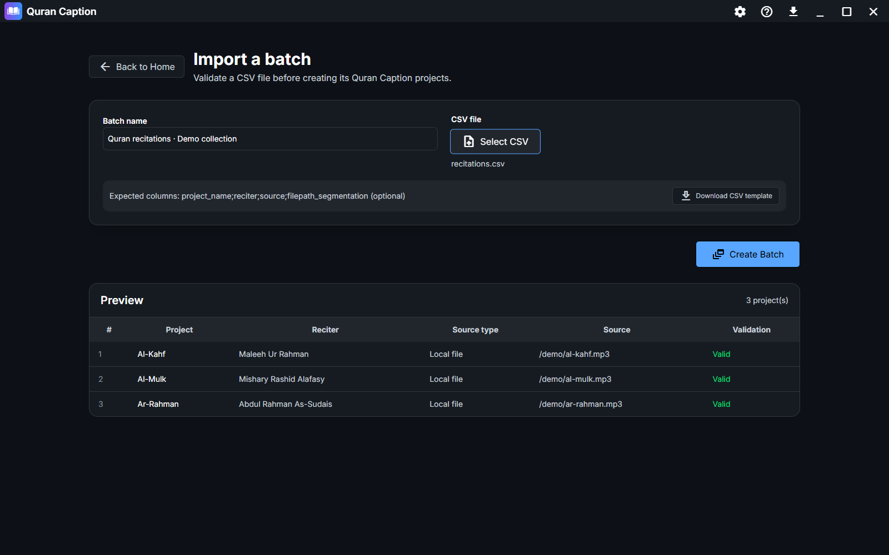Image resolution: width=889 pixels, height=555 pixels.
Task: Click Local file in Ar-Rahman row
Action: click(x=446, y=404)
